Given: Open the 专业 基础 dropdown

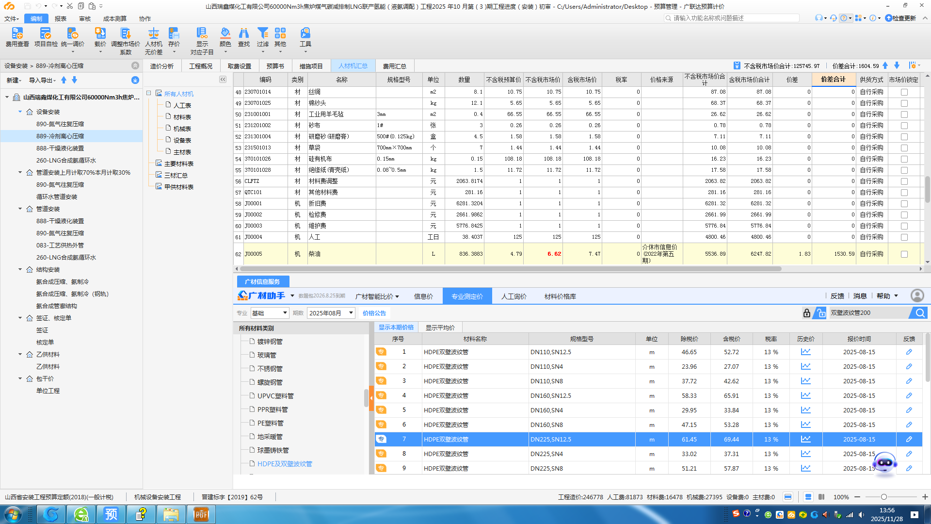Looking at the screenshot, I should click(x=285, y=313).
